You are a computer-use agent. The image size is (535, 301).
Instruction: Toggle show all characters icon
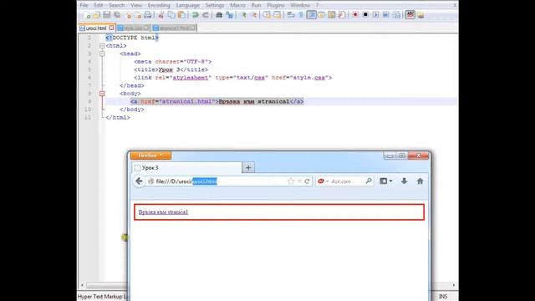pos(301,15)
